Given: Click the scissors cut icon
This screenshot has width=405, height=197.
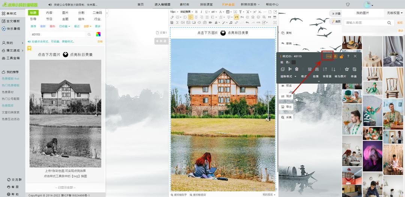Looking at the screenshot, I should 290,69.
